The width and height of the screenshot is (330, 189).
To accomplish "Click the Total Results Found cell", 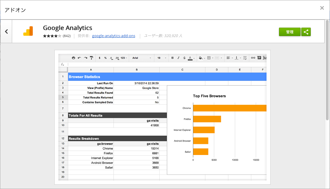I will pos(91,93).
